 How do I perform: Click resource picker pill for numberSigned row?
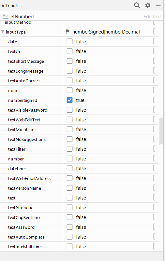click(x=154, y=100)
